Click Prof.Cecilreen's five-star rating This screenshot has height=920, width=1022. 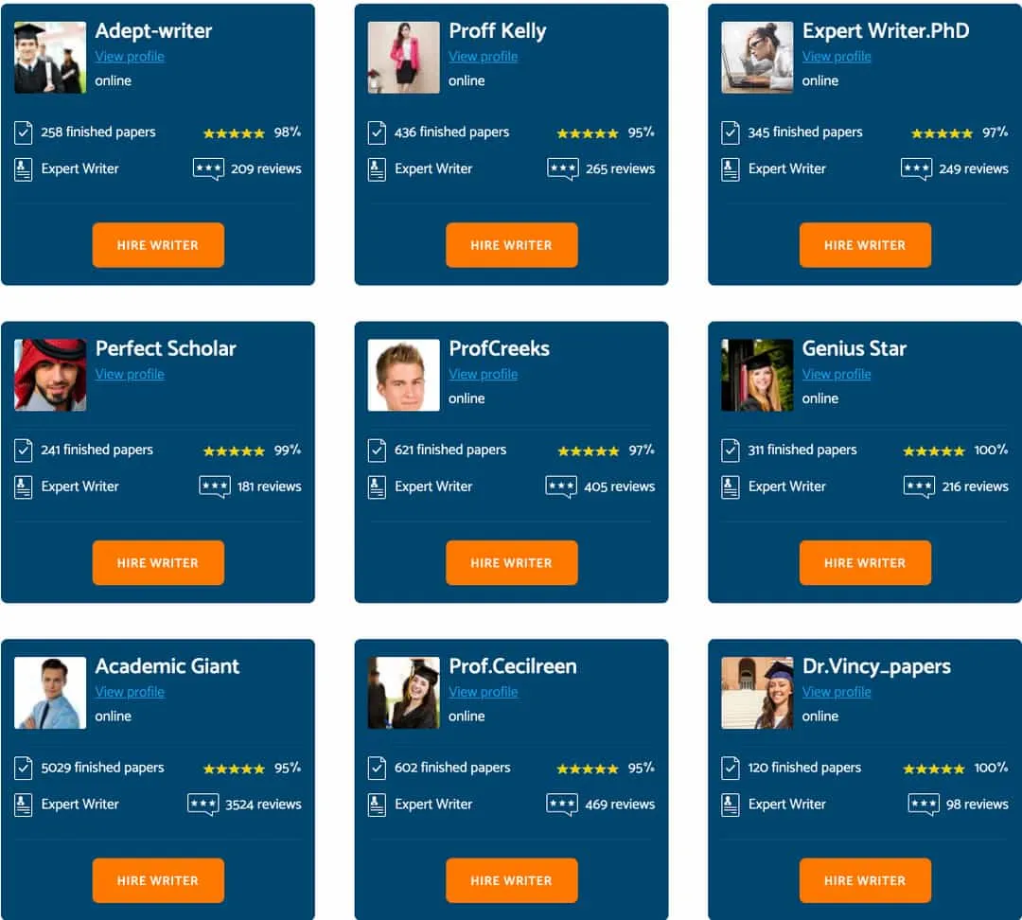[x=588, y=769]
